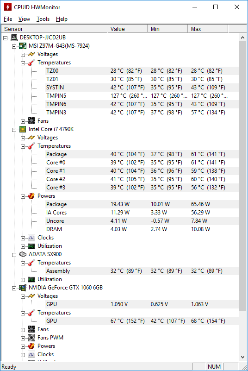Click the Max column header
248x371 pixels.
208,29
